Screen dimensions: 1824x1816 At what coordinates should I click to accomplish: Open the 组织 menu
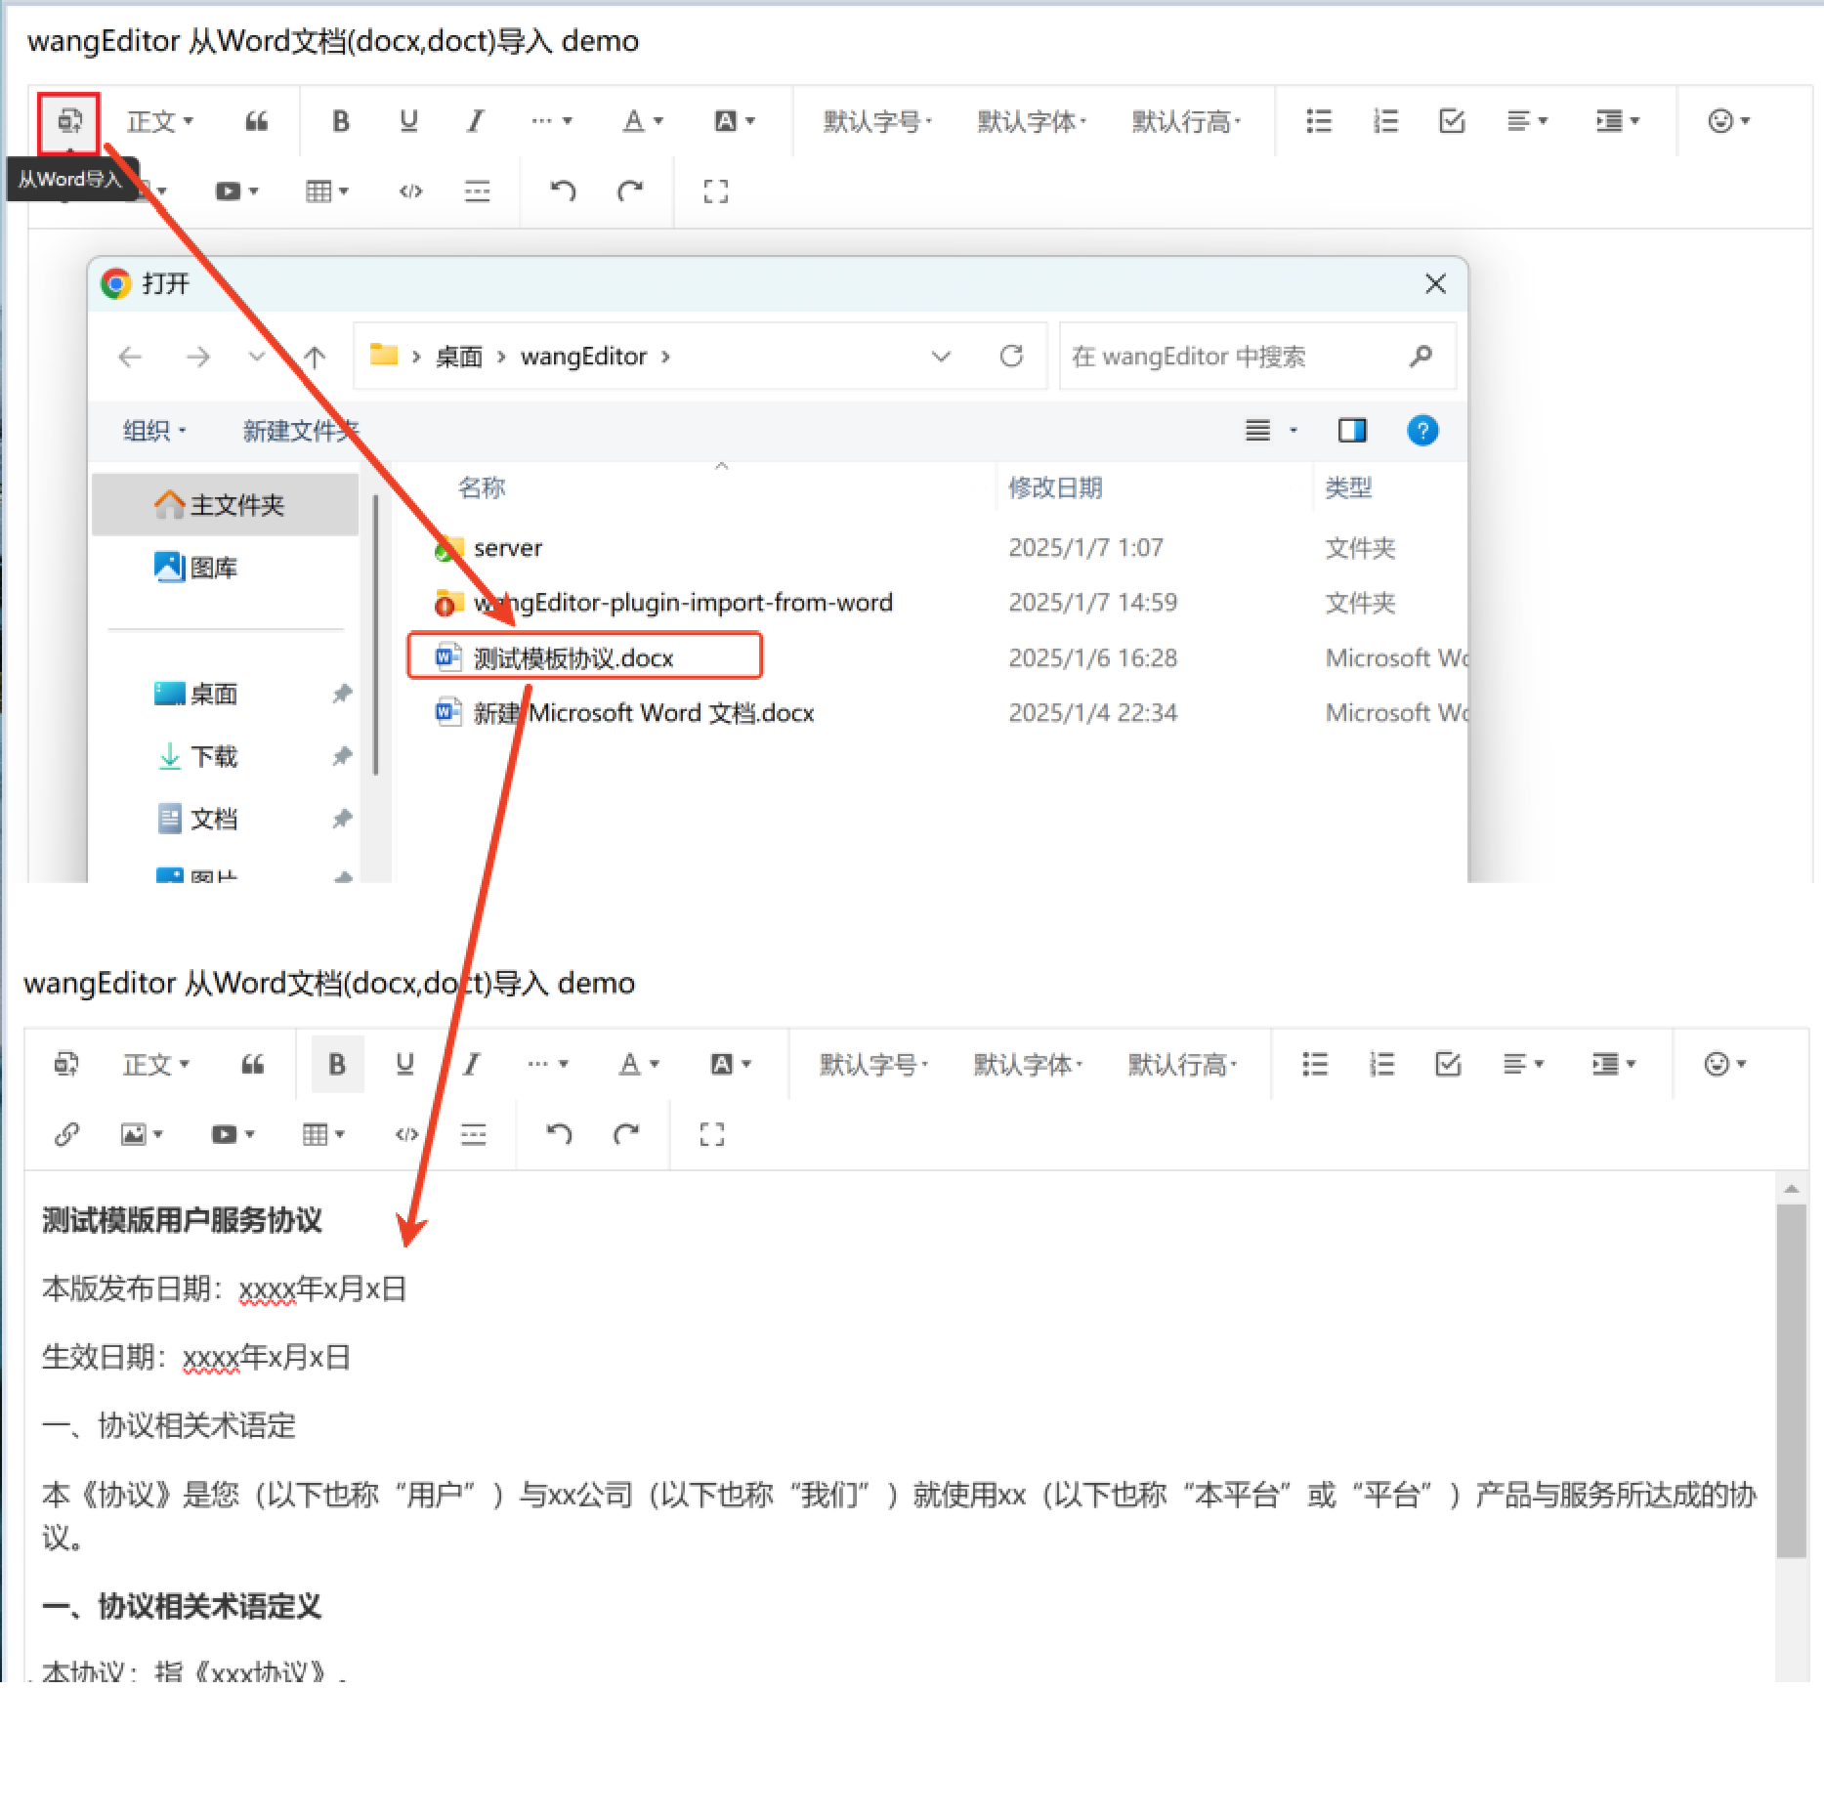click(x=153, y=431)
